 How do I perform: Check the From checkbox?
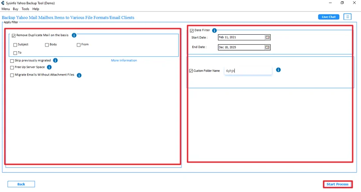click(79, 45)
